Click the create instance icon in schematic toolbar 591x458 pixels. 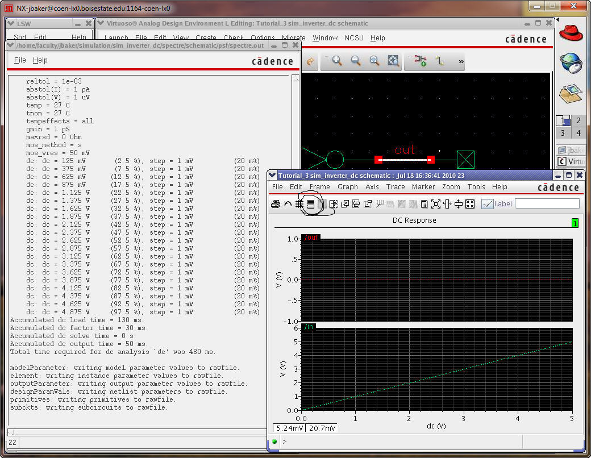[x=420, y=61]
